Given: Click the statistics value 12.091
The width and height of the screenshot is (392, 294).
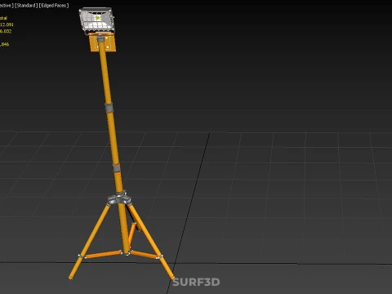Looking at the screenshot, I should pos(7,24).
